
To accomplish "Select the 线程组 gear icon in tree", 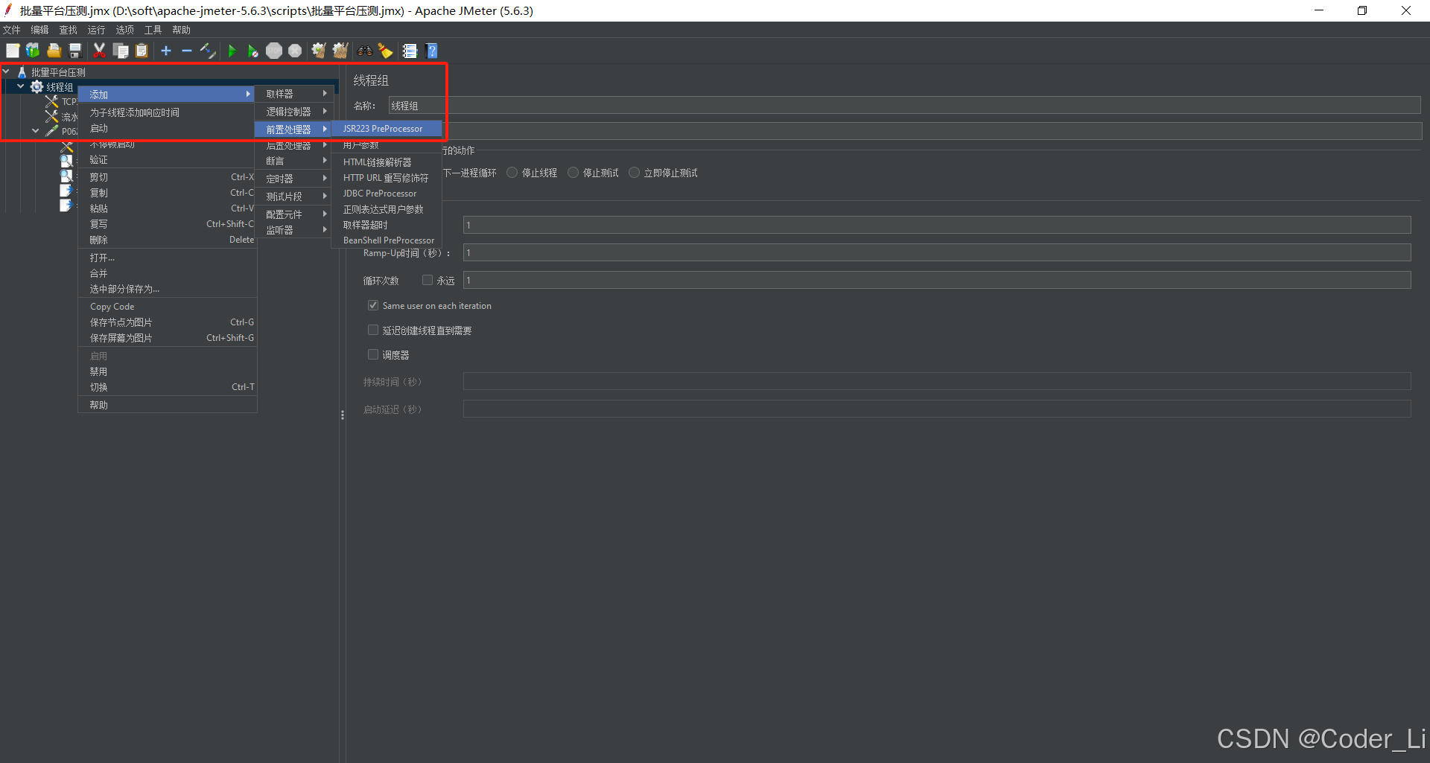I will pyautogui.click(x=36, y=87).
